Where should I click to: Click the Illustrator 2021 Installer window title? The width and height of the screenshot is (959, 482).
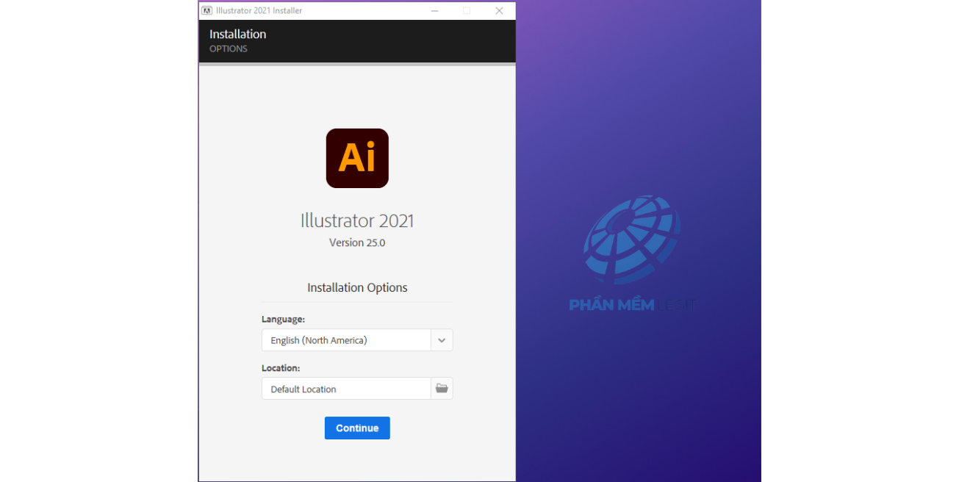click(259, 11)
